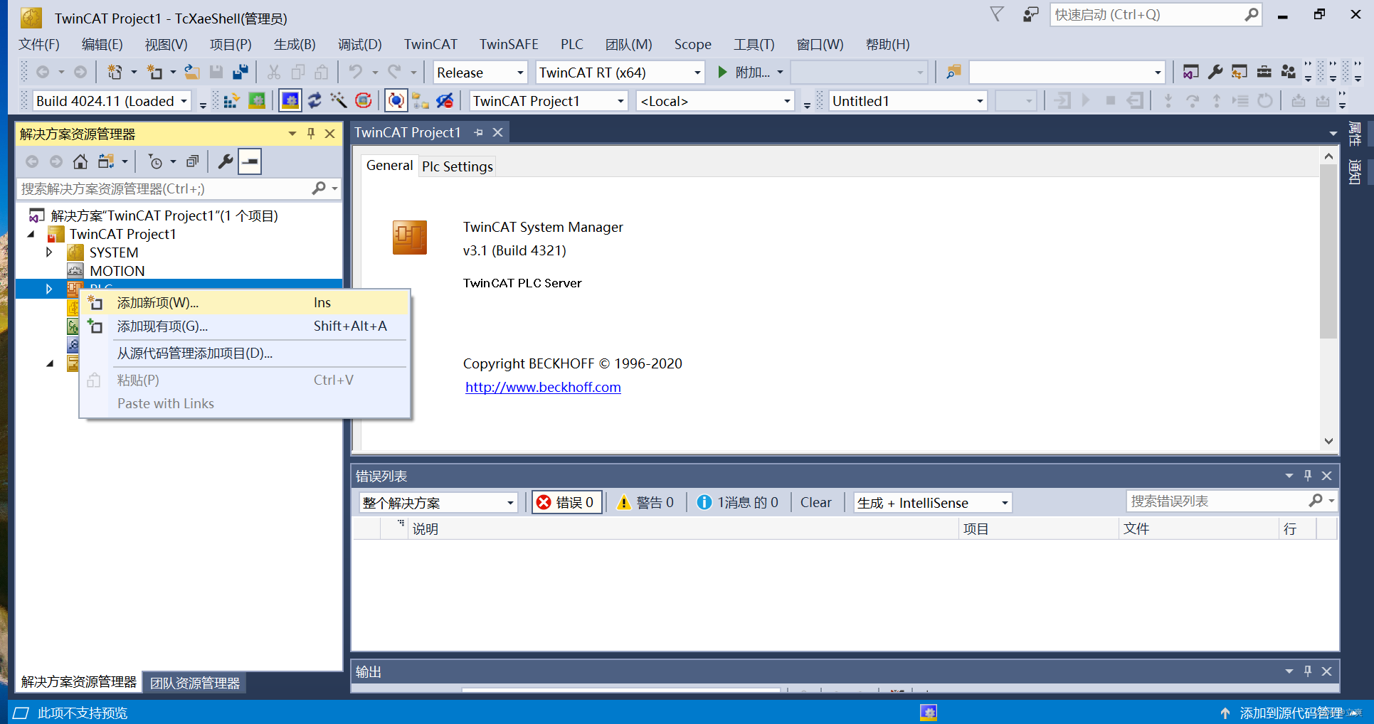
Task: Open the 属性 side tab on right edge
Action: 1355,134
